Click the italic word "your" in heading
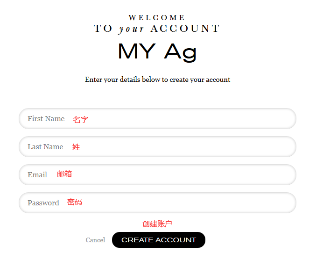This screenshot has height=261, width=316. point(132,29)
